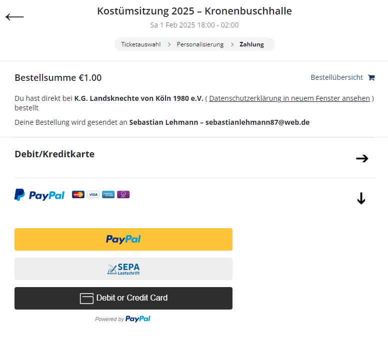Open the Debit/Kreditkarte payment option

tap(54, 154)
